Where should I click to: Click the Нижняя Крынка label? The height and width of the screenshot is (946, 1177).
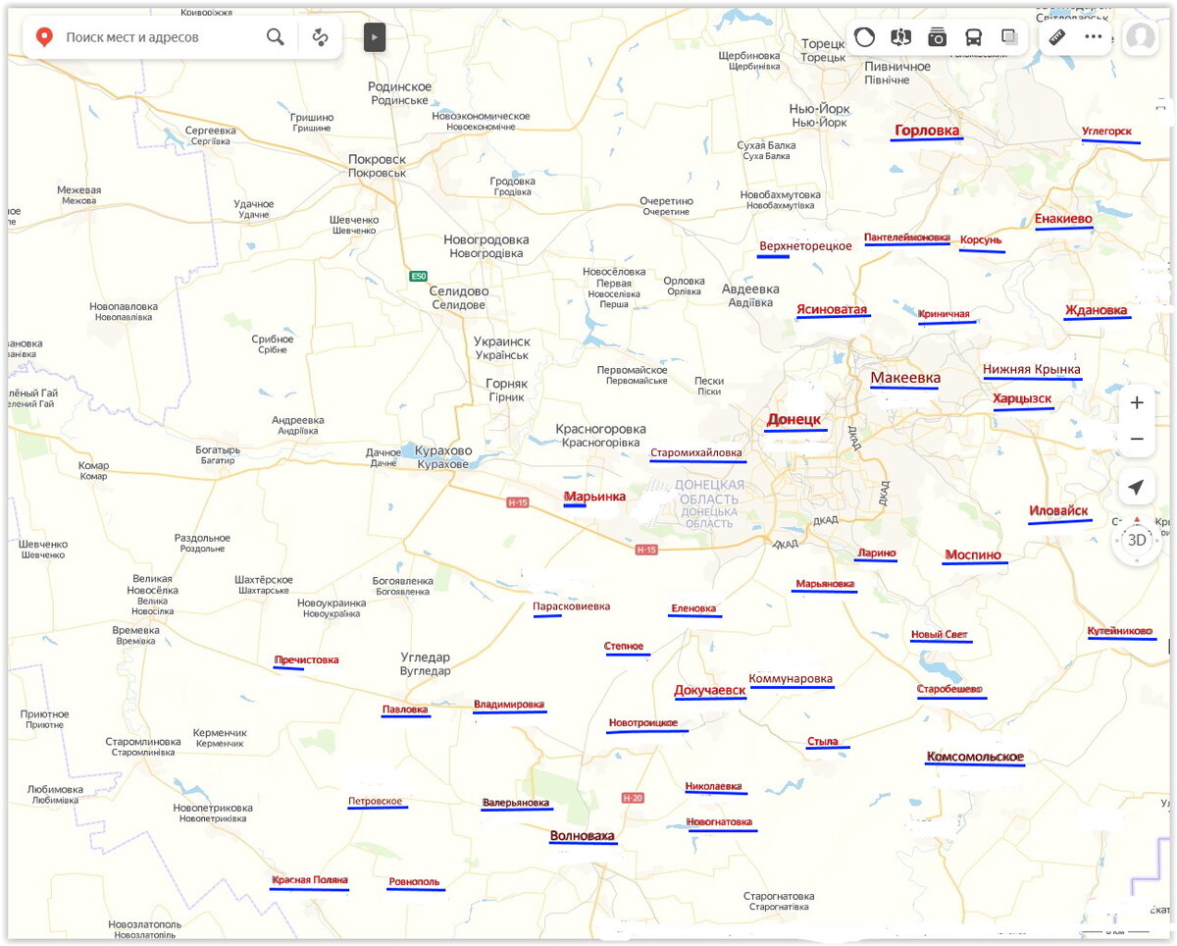(x=1032, y=369)
